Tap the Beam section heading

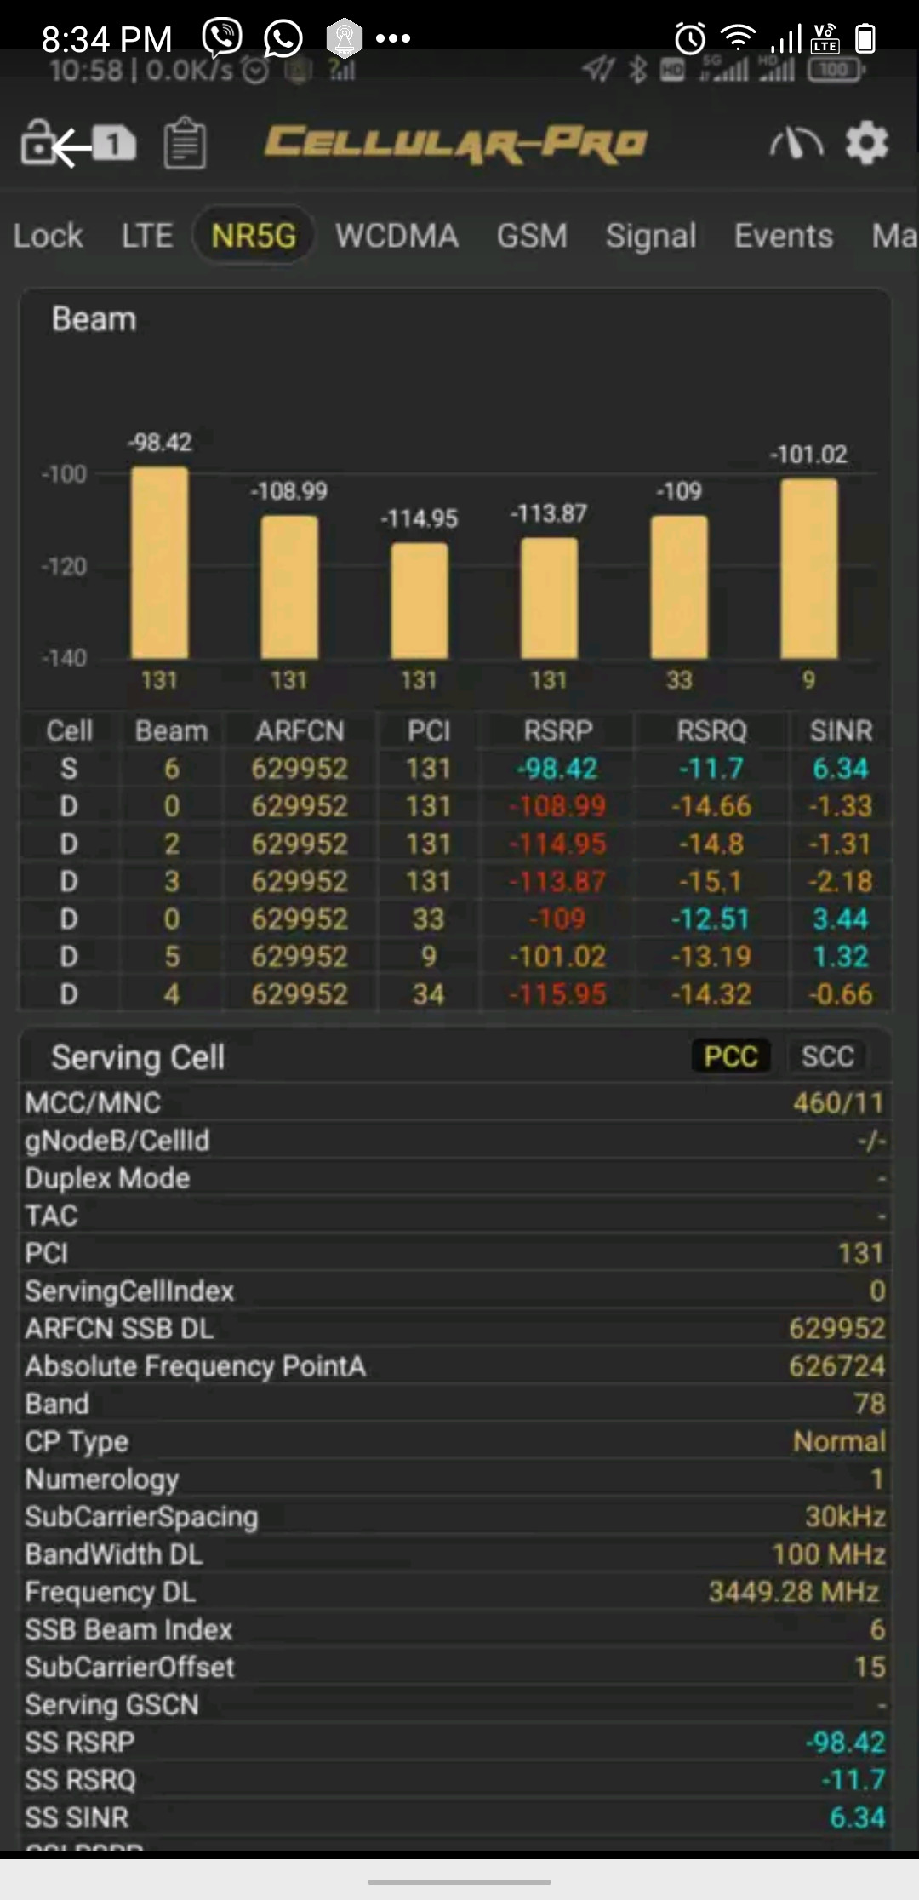point(94,319)
